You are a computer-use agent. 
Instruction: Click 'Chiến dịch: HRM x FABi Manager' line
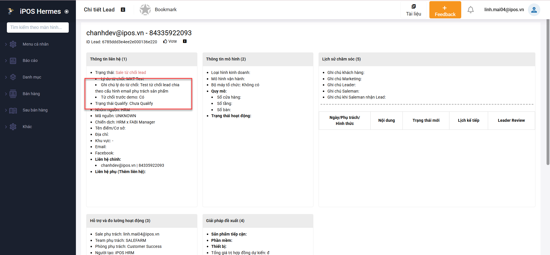pos(125,122)
